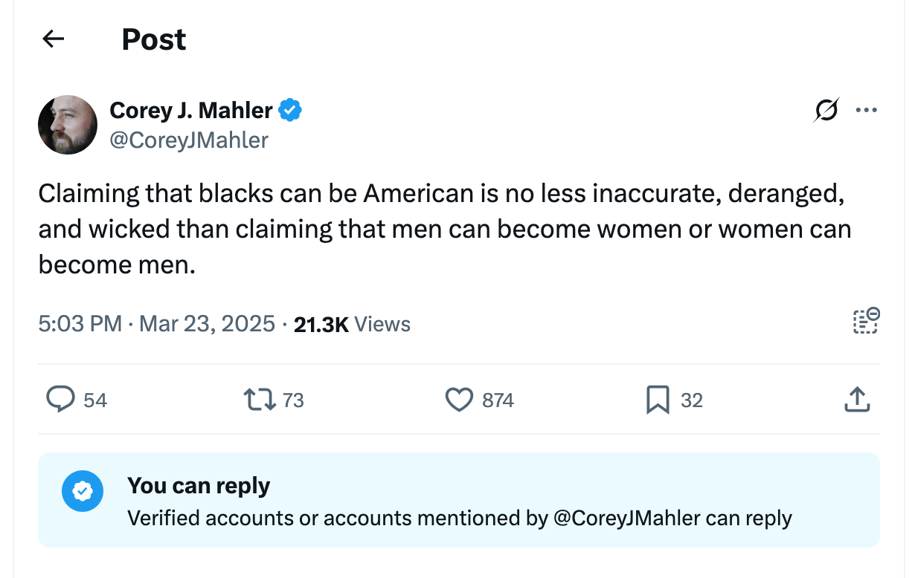Bookmark this post using the bookmark icon
The width and height of the screenshot is (915, 578).
pyautogui.click(x=656, y=400)
